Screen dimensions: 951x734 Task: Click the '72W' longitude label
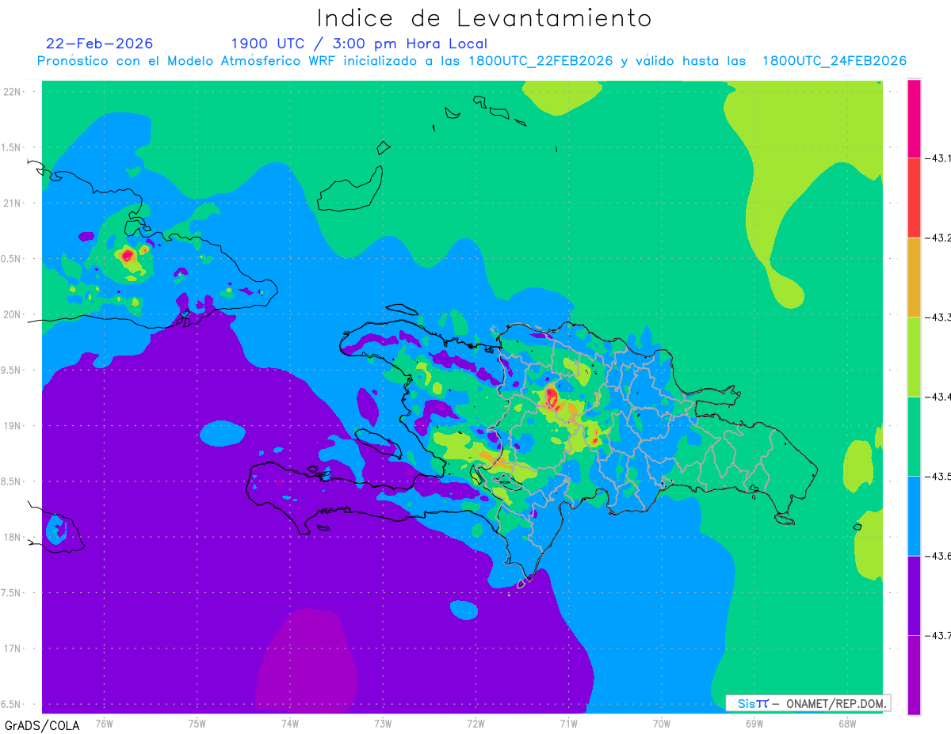tap(475, 724)
